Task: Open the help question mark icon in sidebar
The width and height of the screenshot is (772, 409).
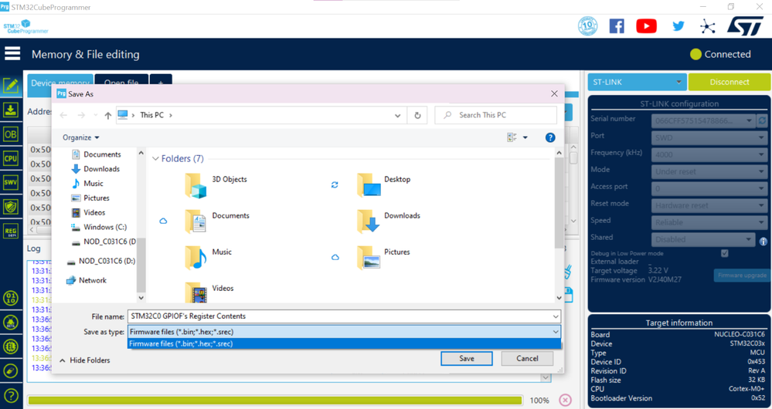Action: click(x=11, y=396)
